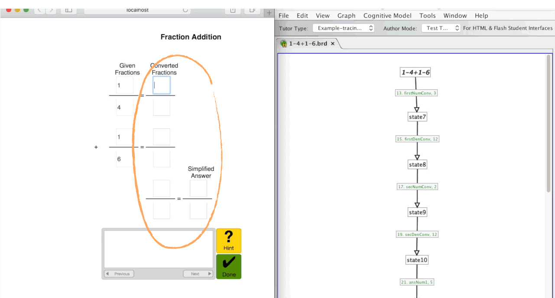Viewport: 555px width, 298px height.
Task: Open the Graph menu
Action: tap(346, 16)
